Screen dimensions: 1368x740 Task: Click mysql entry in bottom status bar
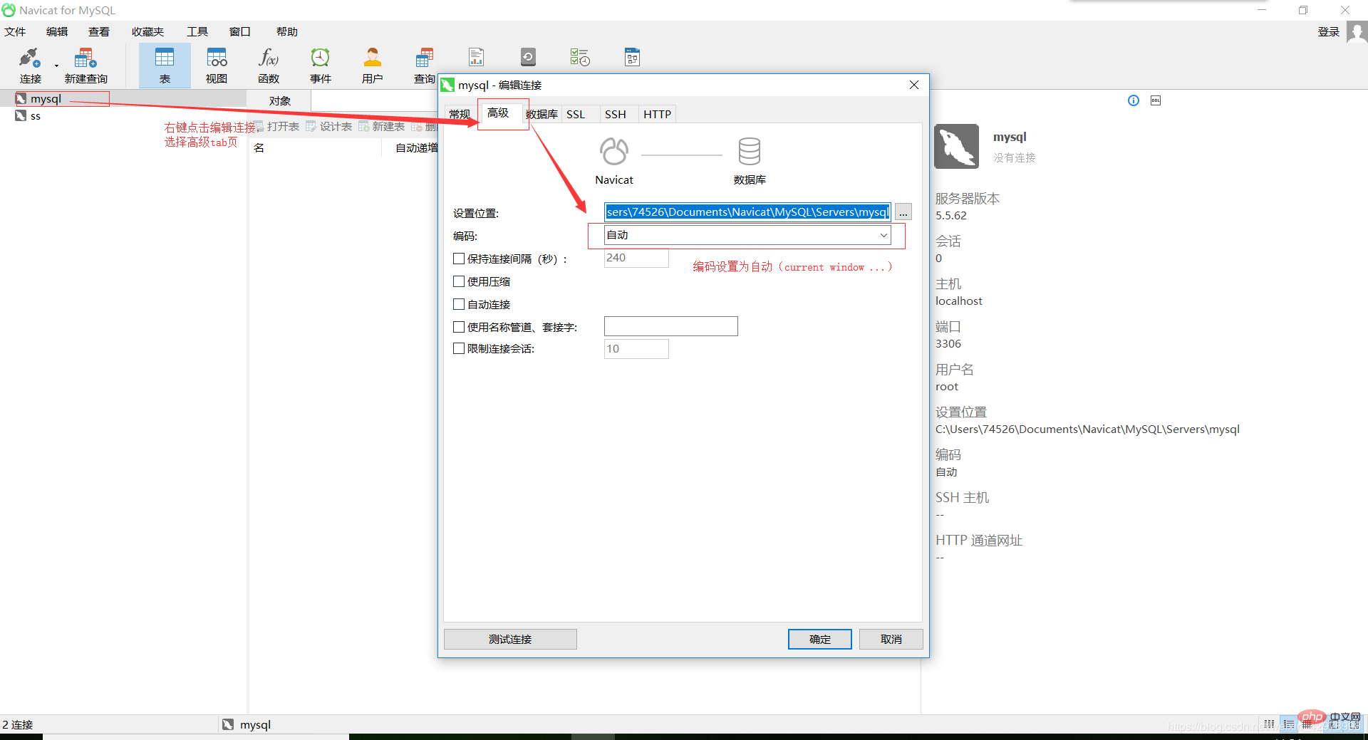[247, 725]
